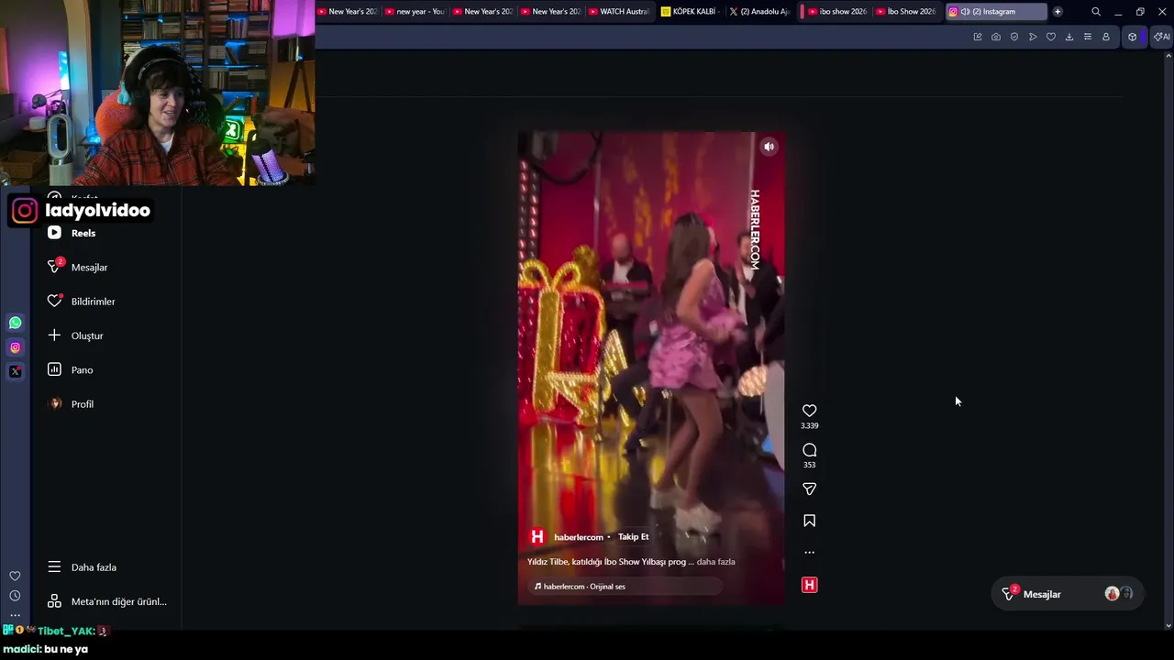The width and height of the screenshot is (1174, 660).
Task: Open Instagram in the browser sidebar
Action: tap(16, 347)
